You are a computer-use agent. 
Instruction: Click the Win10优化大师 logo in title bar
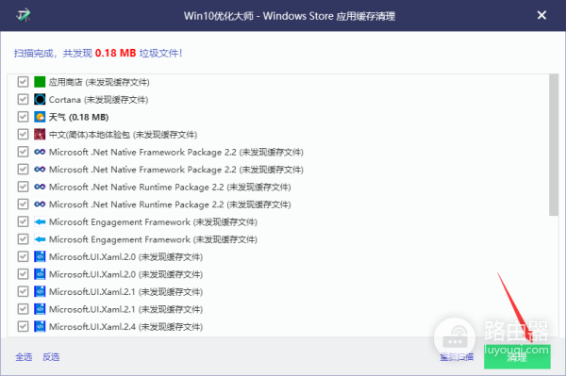24,15
